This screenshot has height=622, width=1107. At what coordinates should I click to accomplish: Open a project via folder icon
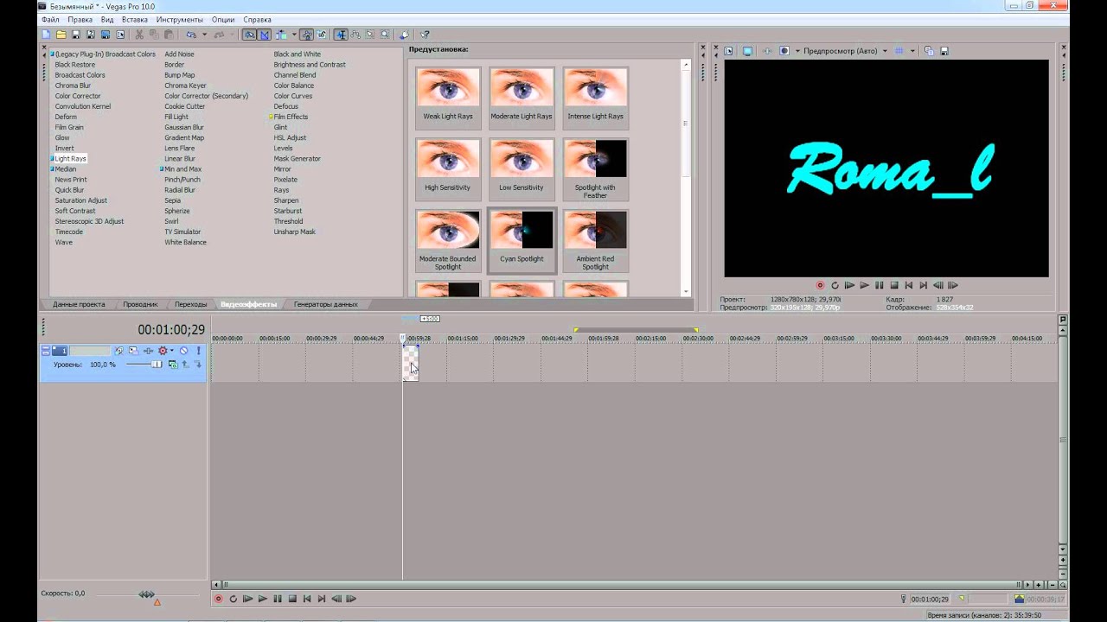point(61,35)
